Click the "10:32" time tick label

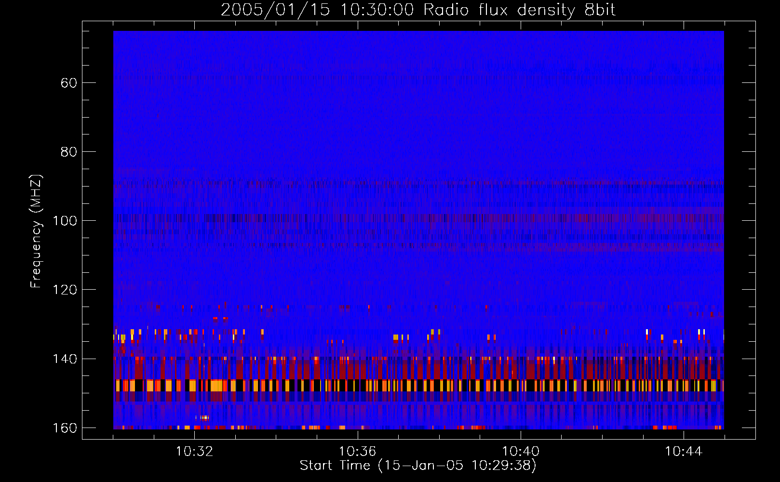point(194,452)
